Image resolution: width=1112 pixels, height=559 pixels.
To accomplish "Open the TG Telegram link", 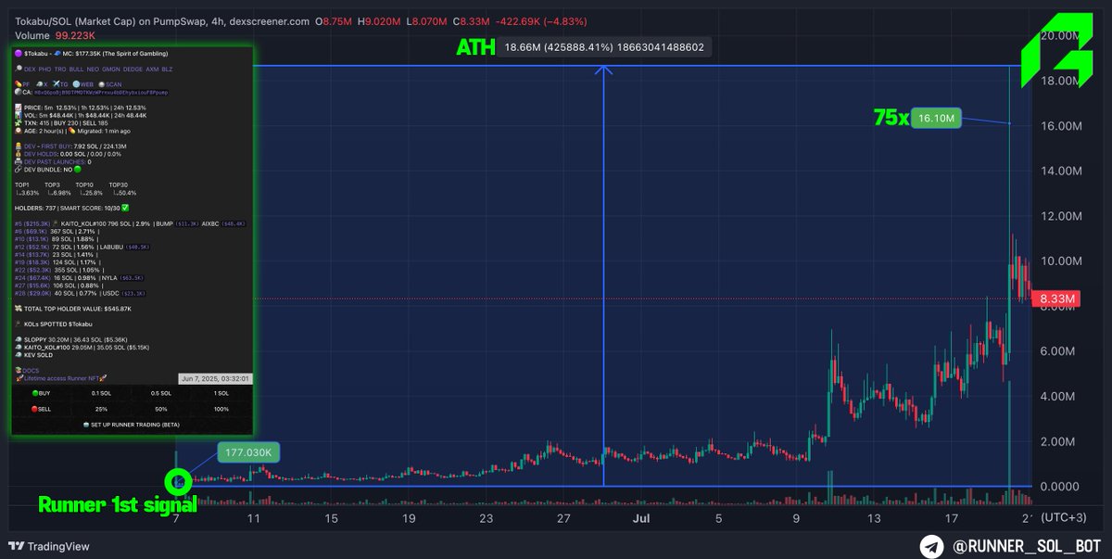I will [x=64, y=84].
